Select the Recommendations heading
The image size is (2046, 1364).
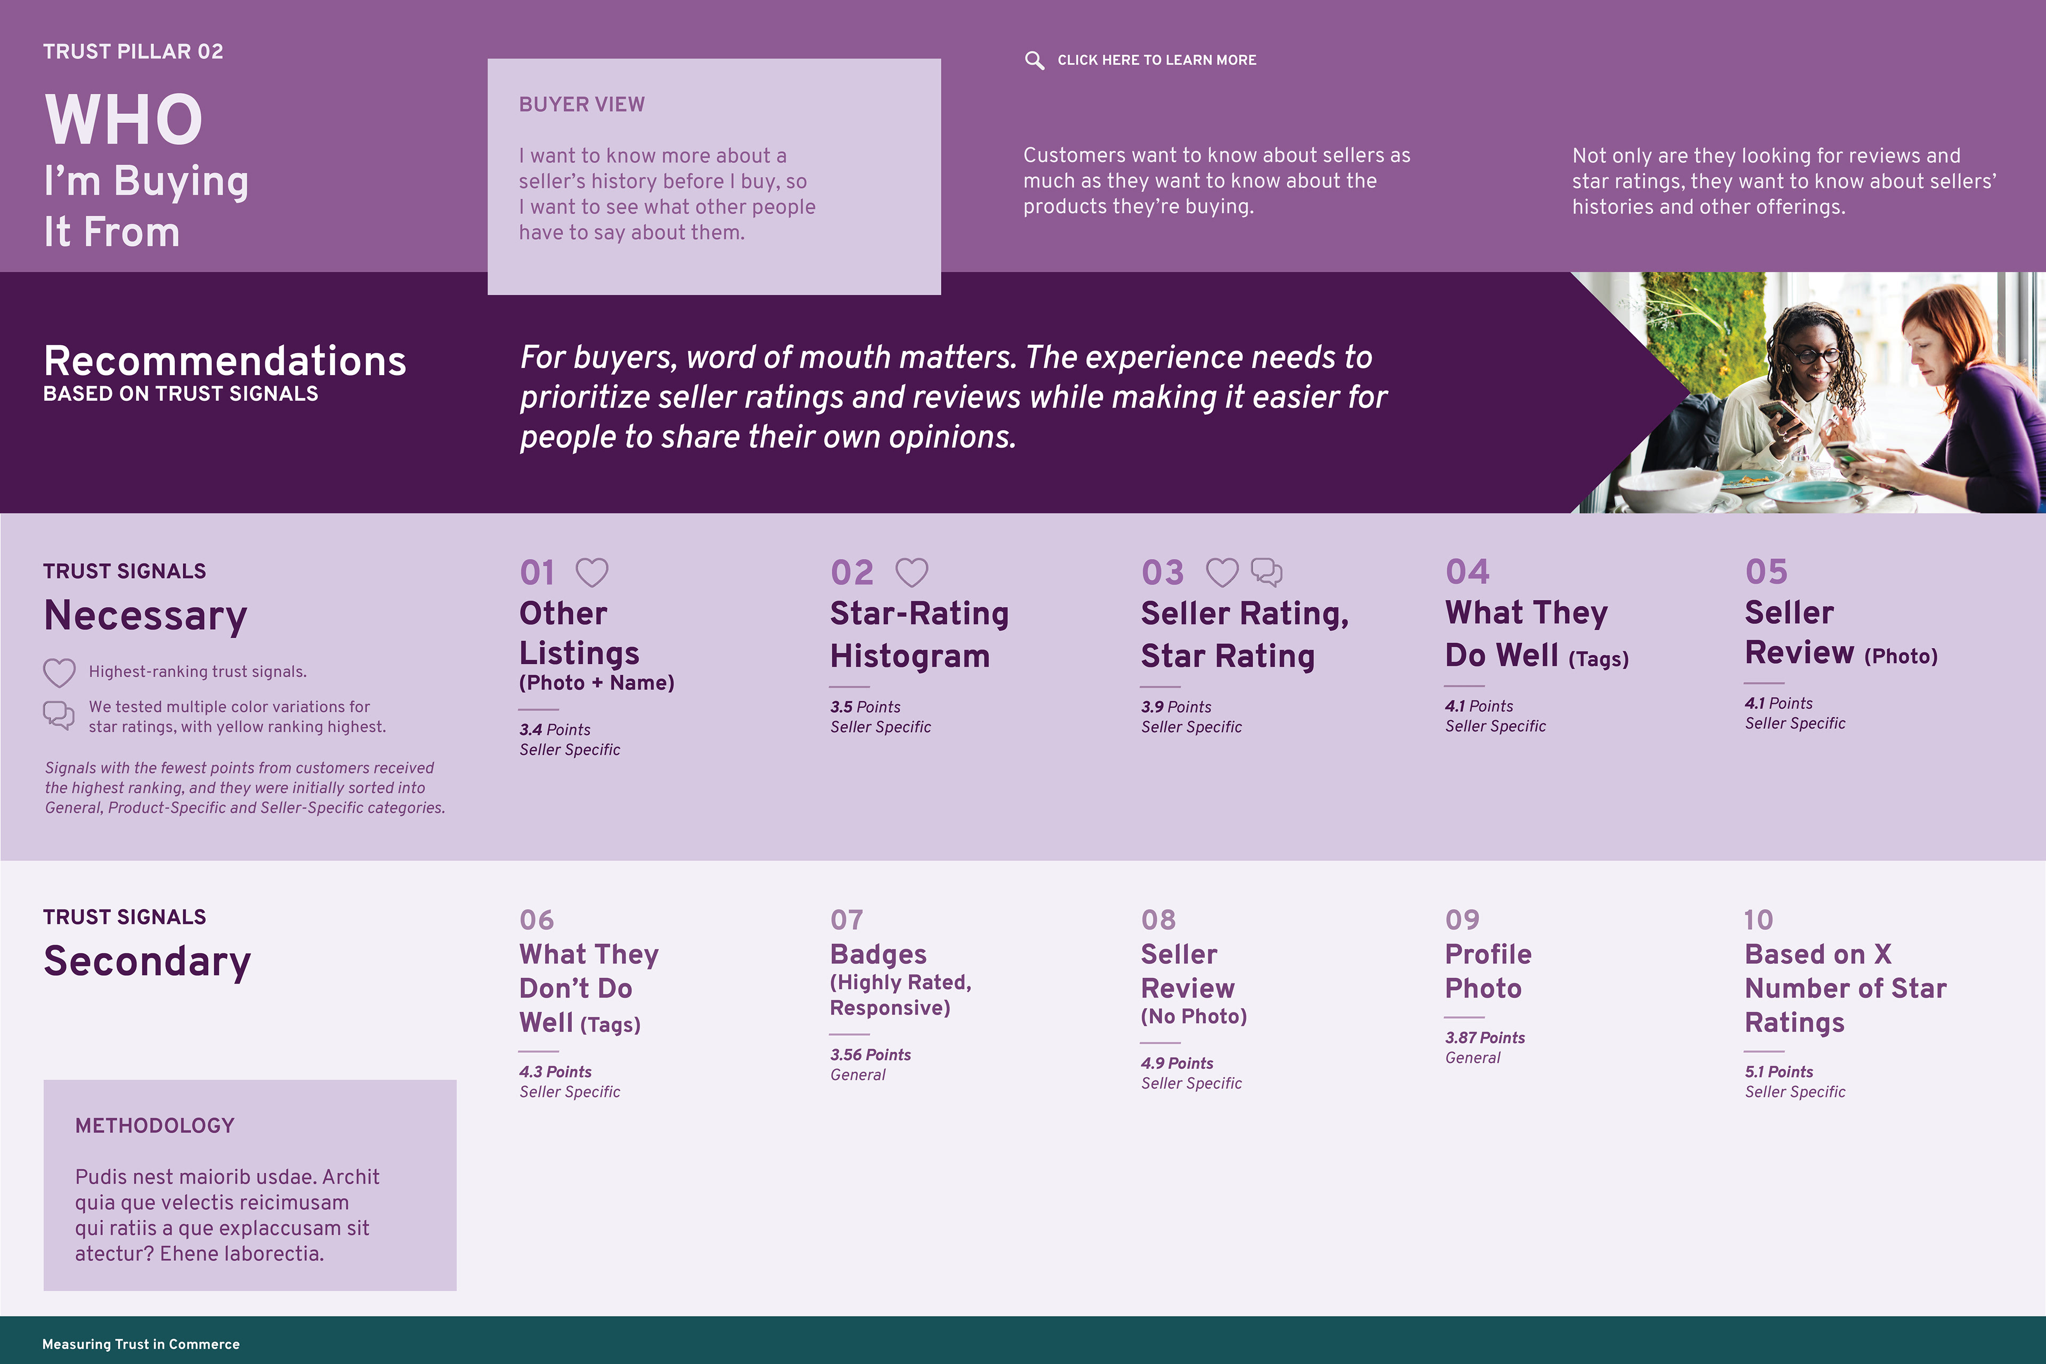[x=224, y=360]
